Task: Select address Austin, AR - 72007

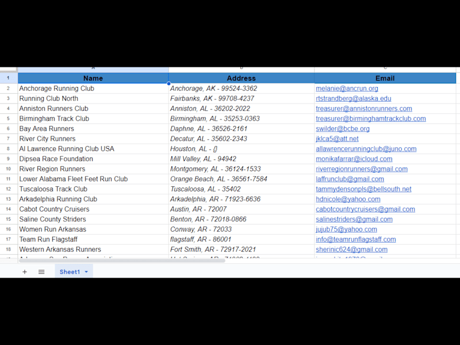Action: (x=241, y=209)
